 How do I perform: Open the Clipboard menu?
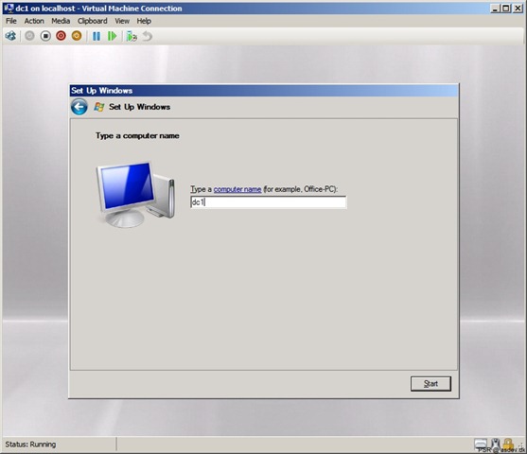(x=93, y=21)
